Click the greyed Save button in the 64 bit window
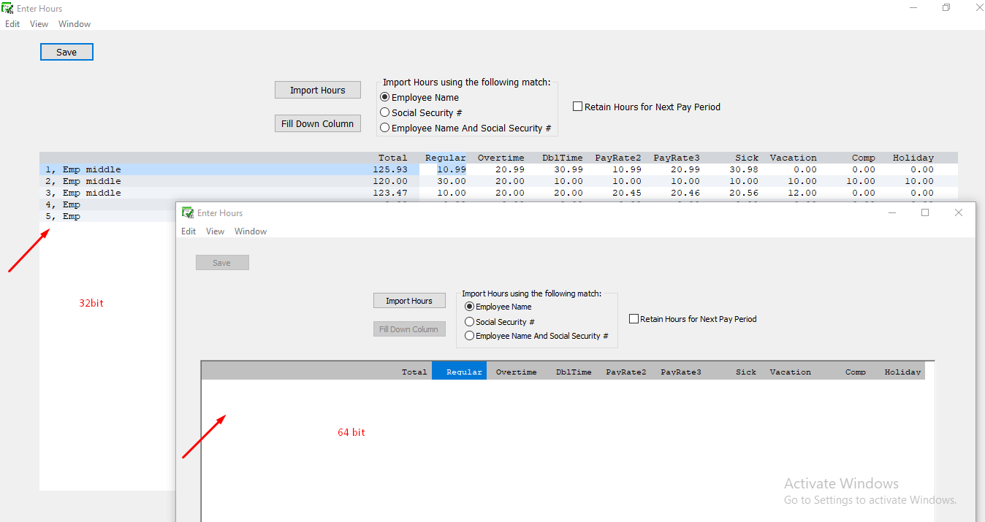985x522 pixels. (x=222, y=263)
